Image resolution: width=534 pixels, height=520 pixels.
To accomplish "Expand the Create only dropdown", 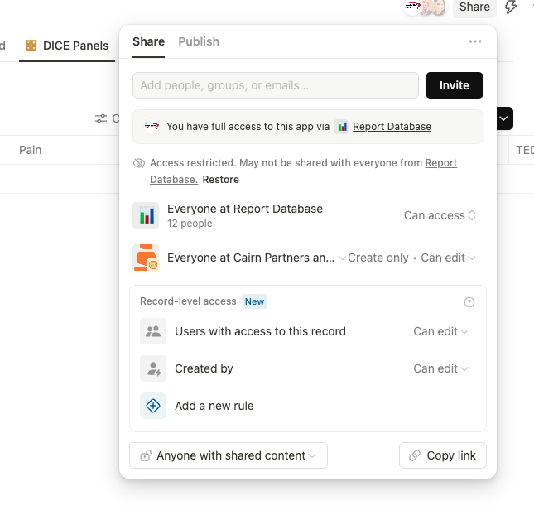I will point(374,258).
